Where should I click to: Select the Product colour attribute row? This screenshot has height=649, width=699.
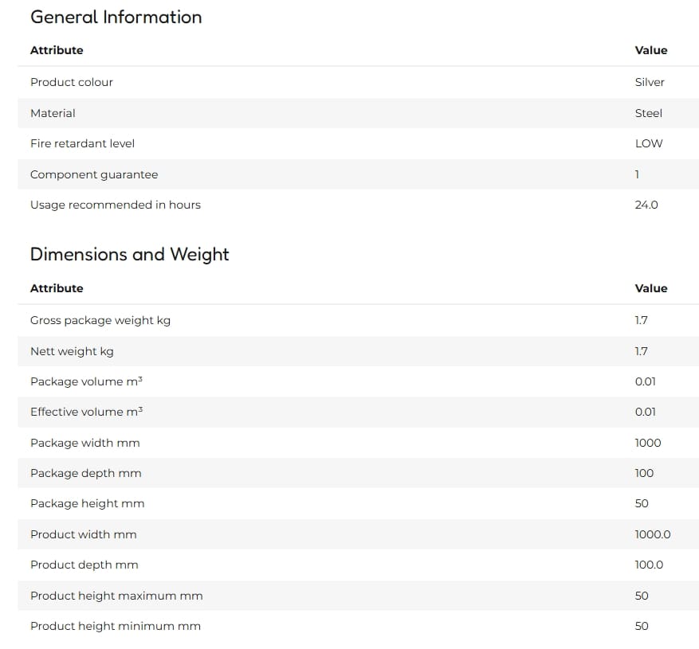359,82
